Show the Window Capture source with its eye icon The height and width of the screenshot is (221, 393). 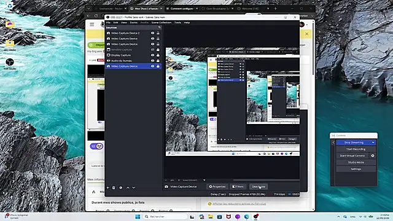[x=152, y=50]
